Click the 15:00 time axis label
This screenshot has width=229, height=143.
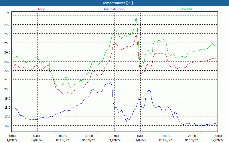pos(140,136)
